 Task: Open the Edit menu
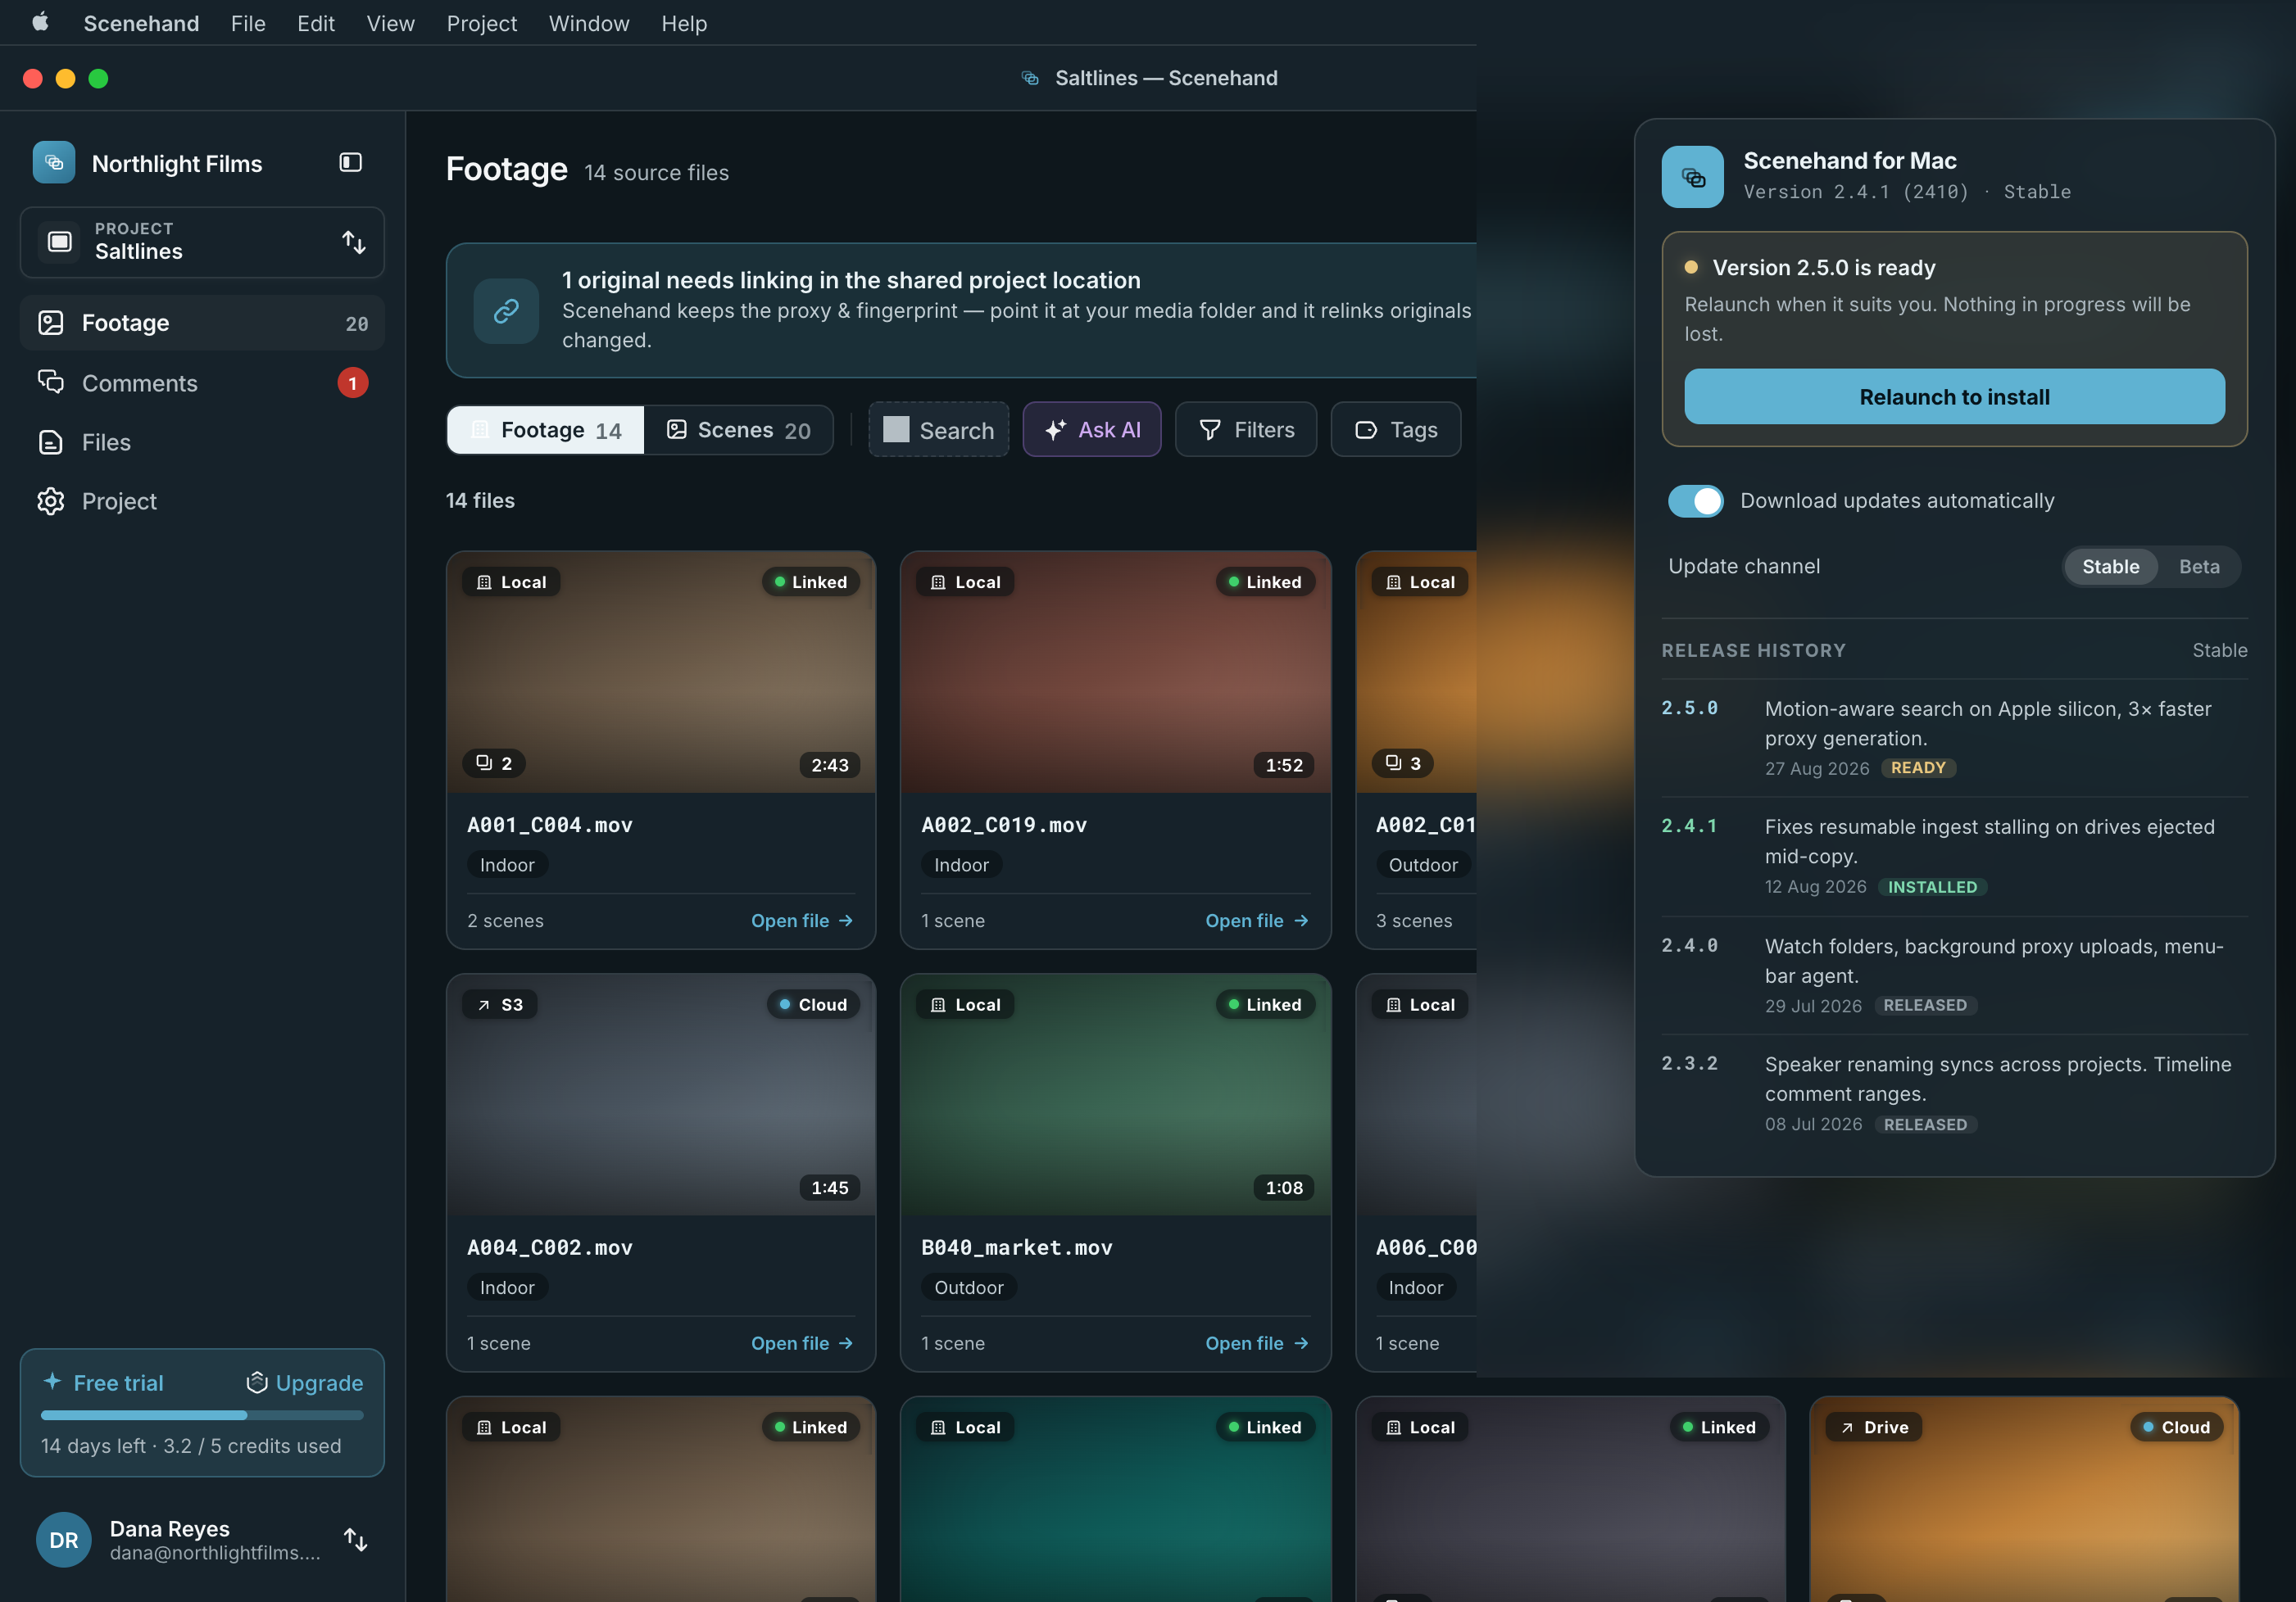(x=315, y=23)
